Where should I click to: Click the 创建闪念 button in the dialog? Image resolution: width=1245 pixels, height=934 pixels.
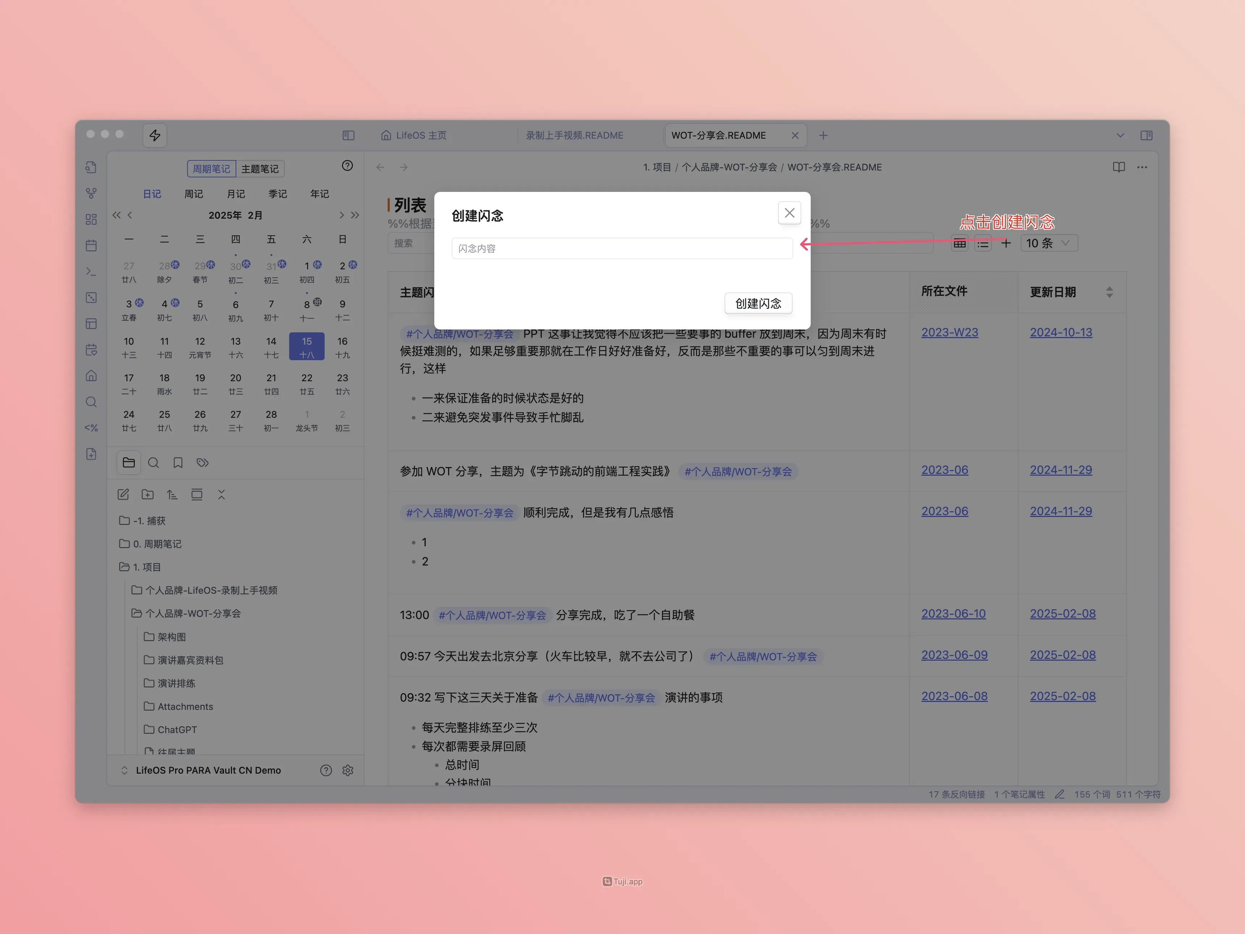757,303
